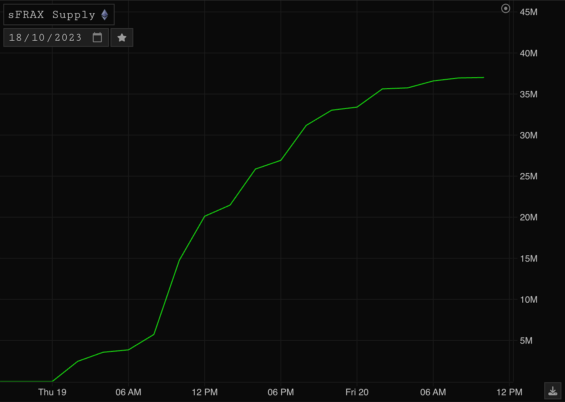
Task: Click the 18/10/2023 date field
Action: [x=56, y=37]
